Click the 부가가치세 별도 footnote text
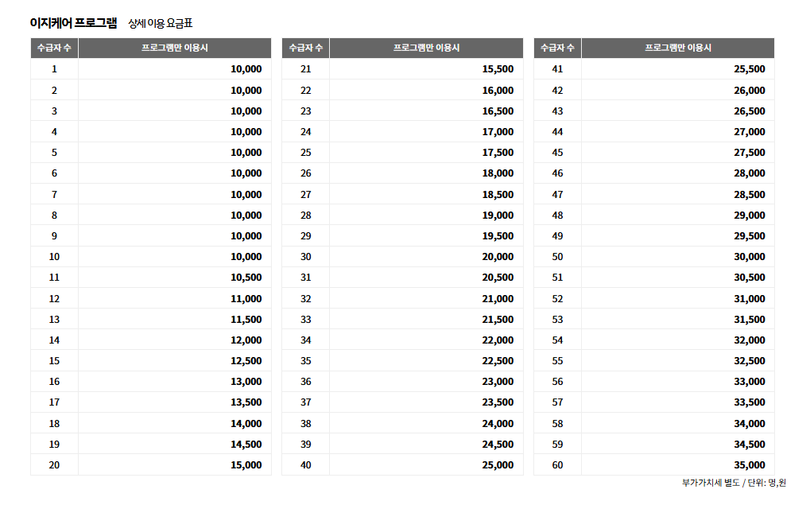The height and width of the screenshot is (505, 810). (x=710, y=483)
